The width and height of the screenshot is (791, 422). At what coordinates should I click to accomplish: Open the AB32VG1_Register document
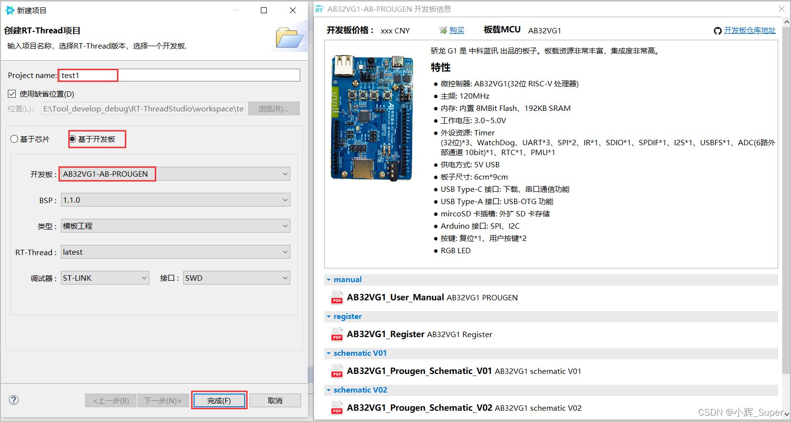[x=386, y=334]
